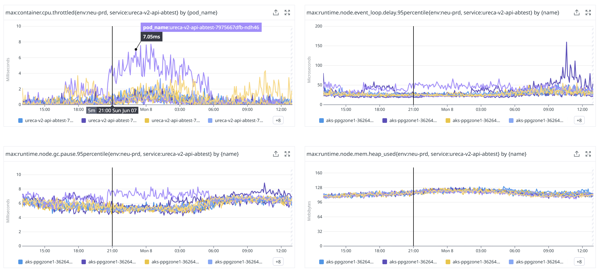
Task: Click '21:00' axis label in gc.pause graph
Action: [x=112, y=251]
